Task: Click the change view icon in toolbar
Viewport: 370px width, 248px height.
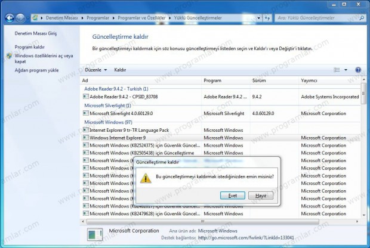Action: 337,70
